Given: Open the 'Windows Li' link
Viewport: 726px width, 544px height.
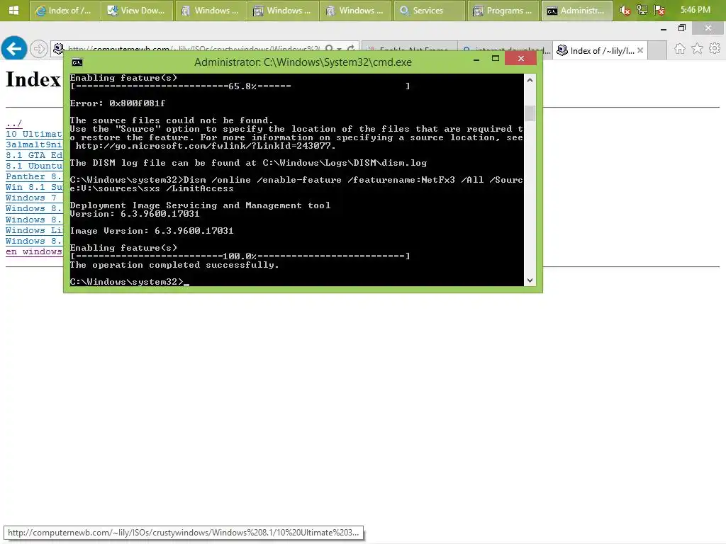Looking at the screenshot, I should (34, 230).
